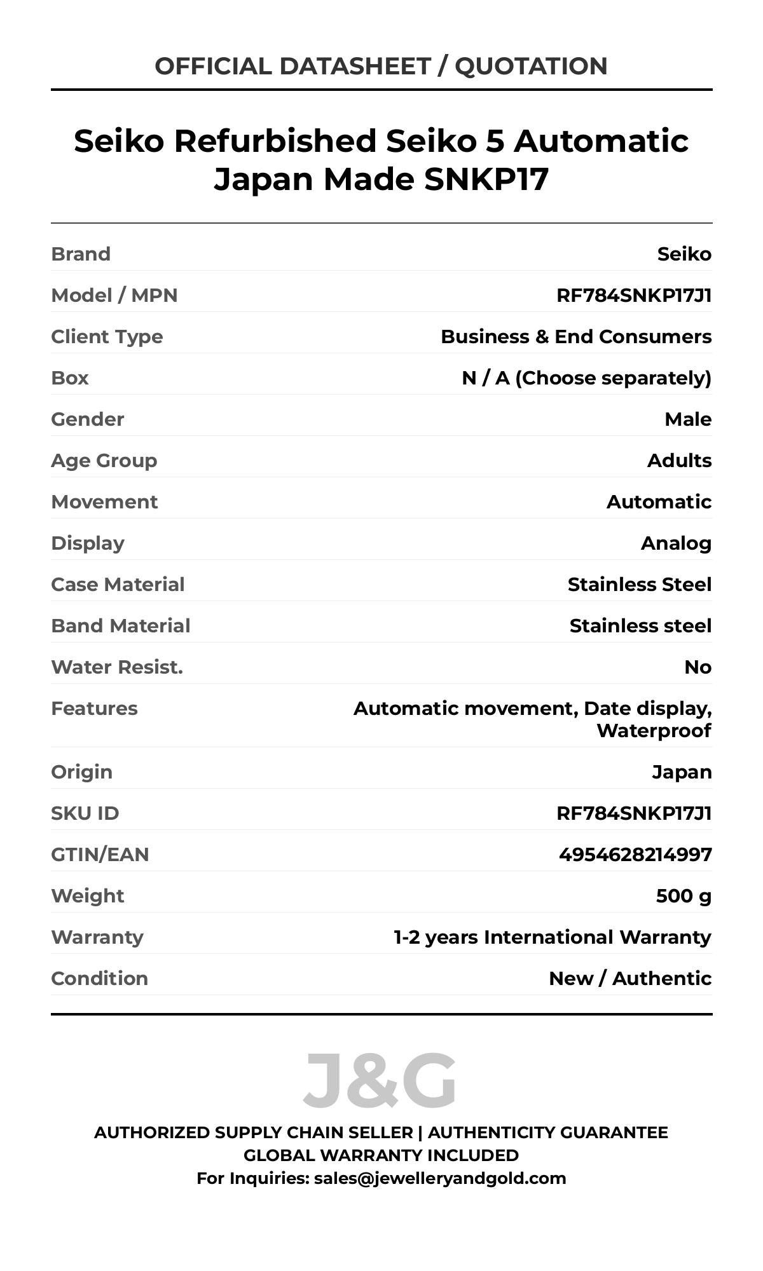Image resolution: width=763 pixels, height=1271 pixels.
Task: Click the GTIN/EAN number 4954628214997
Action: [635, 855]
